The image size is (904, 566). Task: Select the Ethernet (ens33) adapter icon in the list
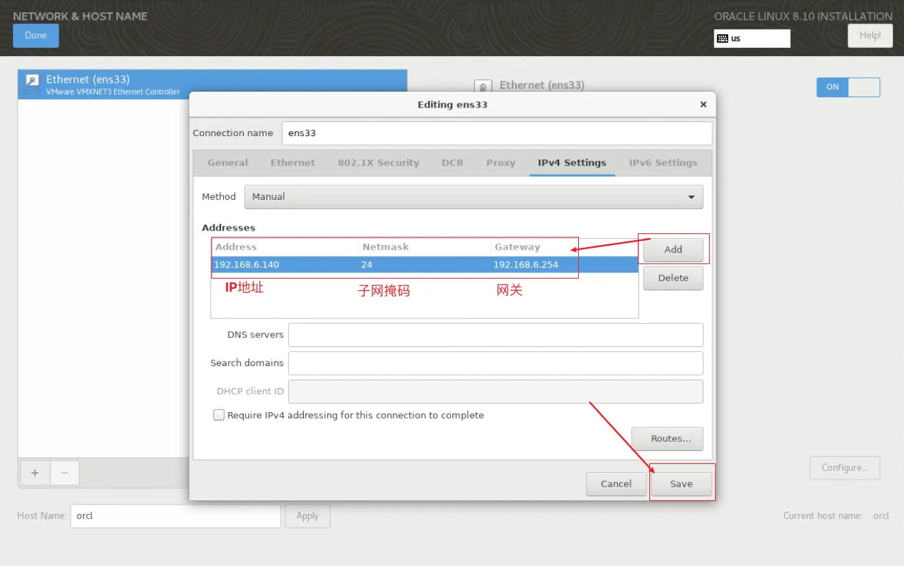pos(31,84)
